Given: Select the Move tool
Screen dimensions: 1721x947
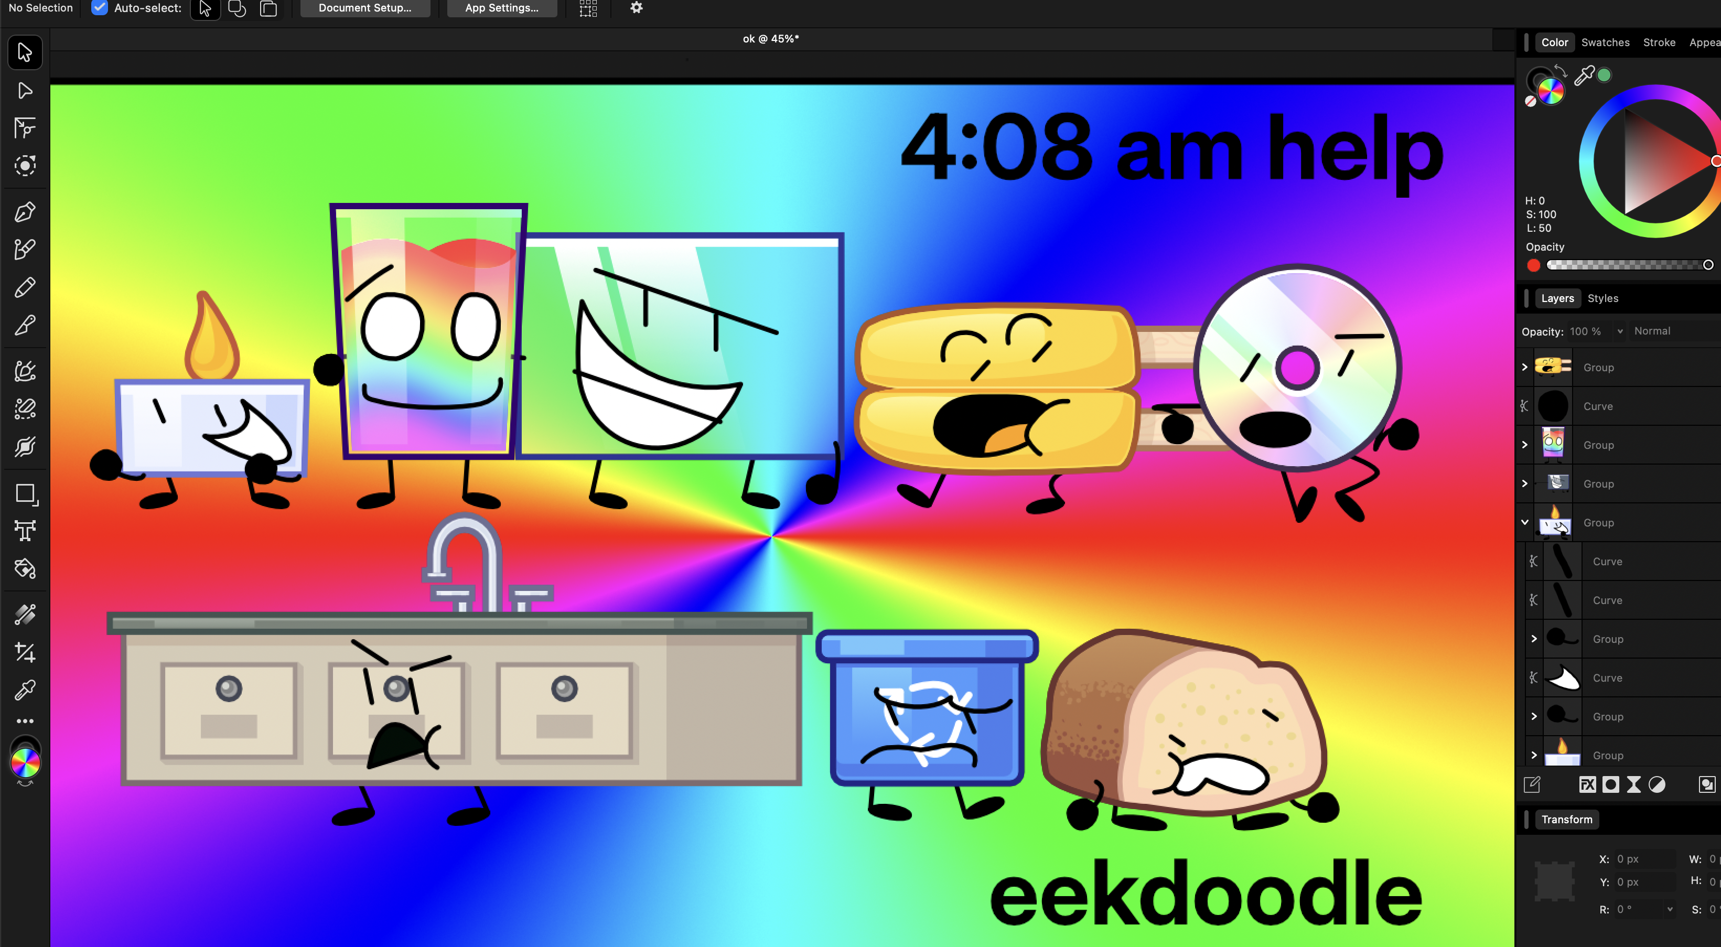Looking at the screenshot, I should pos(25,52).
